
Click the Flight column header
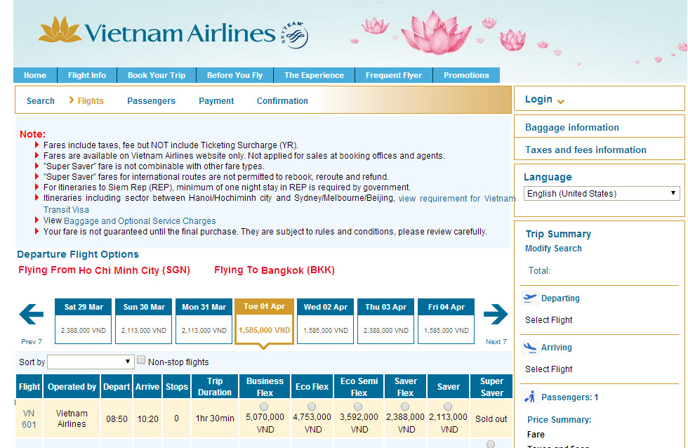coord(29,387)
